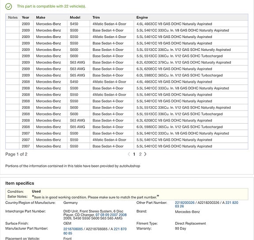Click the Year column header

pyautogui.click(x=26, y=17)
